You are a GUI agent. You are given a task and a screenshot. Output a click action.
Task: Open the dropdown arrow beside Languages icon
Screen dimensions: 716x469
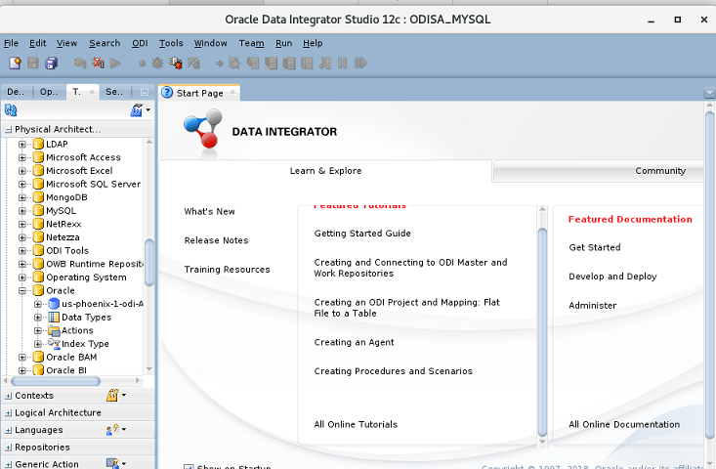124,429
